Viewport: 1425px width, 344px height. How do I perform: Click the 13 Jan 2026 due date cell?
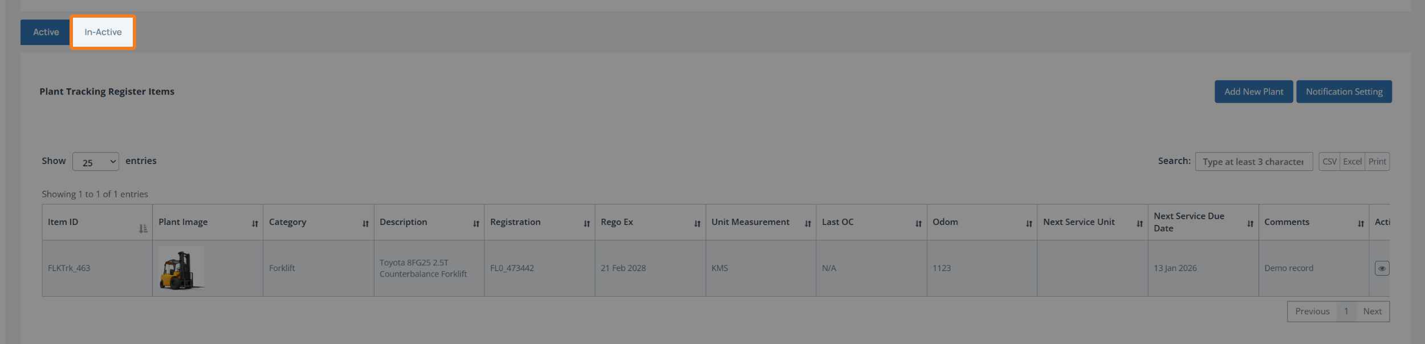1203,268
